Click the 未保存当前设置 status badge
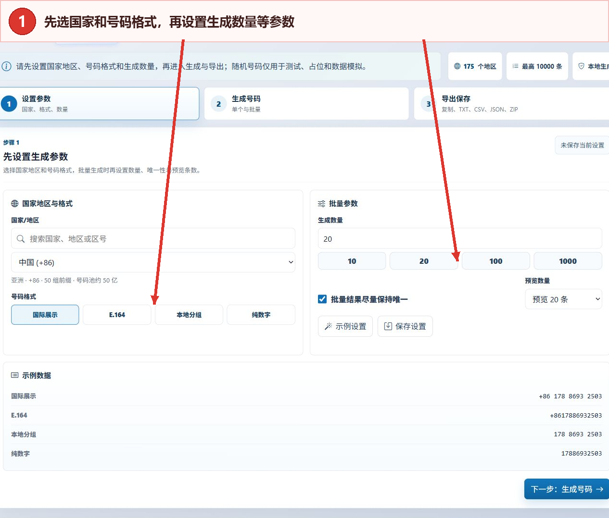The image size is (609, 518). 582,145
